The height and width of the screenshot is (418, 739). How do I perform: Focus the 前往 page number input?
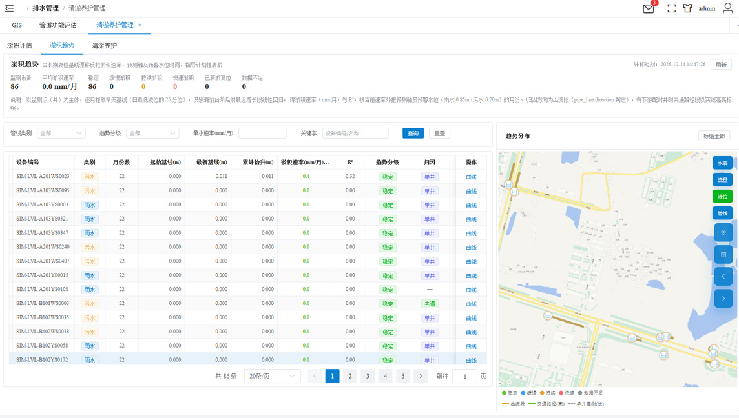tap(464, 376)
